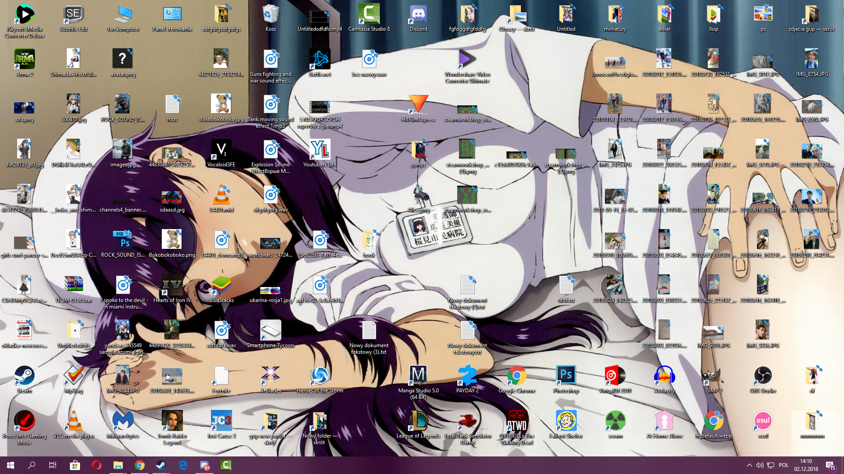
Task: Open the taskbar search magnifier
Action: click(x=32, y=465)
